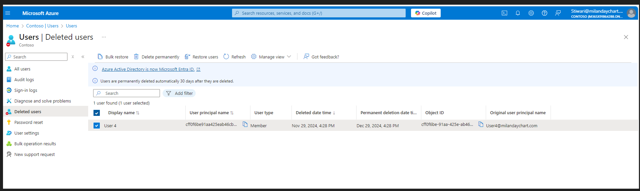Open New support request
This screenshot has height=191, width=640.
coord(34,154)
